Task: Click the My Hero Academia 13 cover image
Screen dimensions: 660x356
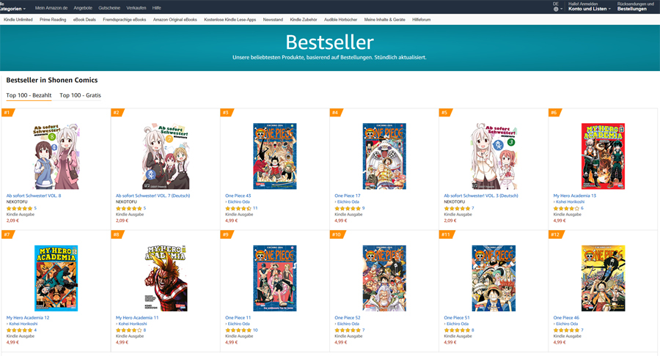Action: 603,156
